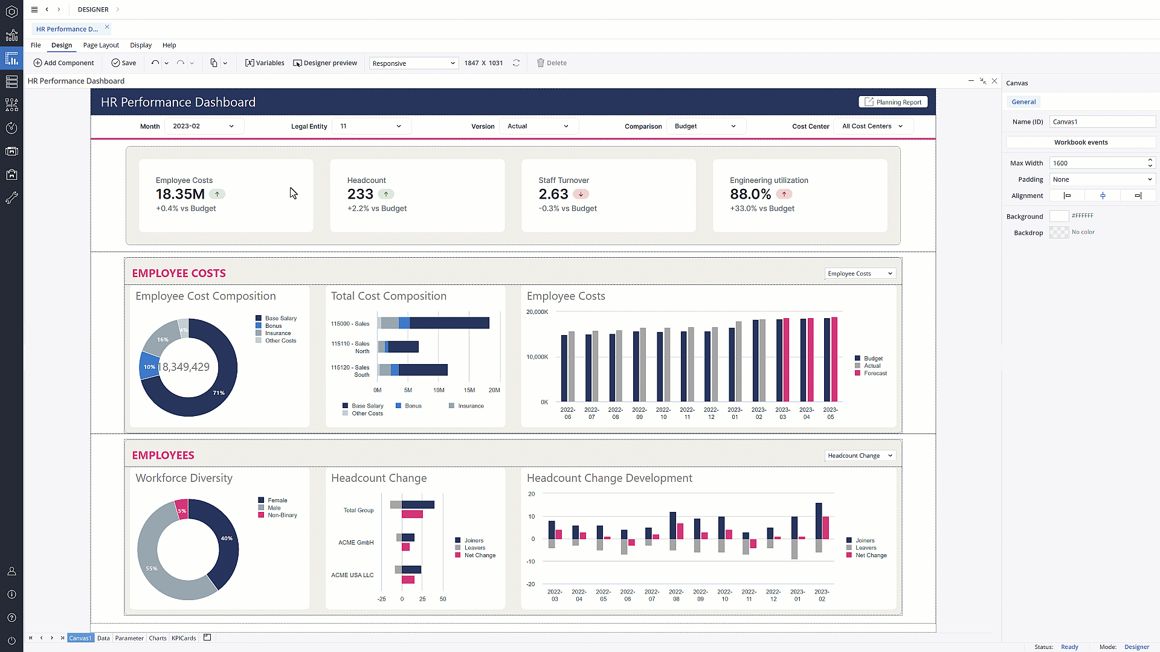The width and height of the screenshot is (1160, 652).
Task: Click the Delete trash icon in the toolbar
Action: point(541,63)
